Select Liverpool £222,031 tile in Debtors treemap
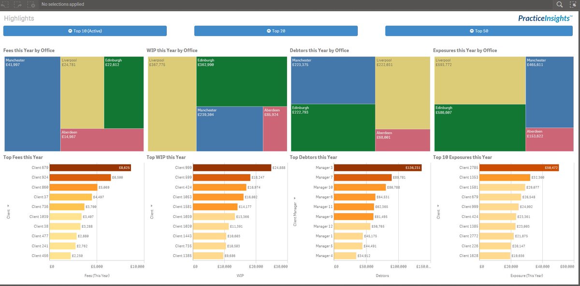This screenshot has height=286, width=580. (x=403, y=93)
